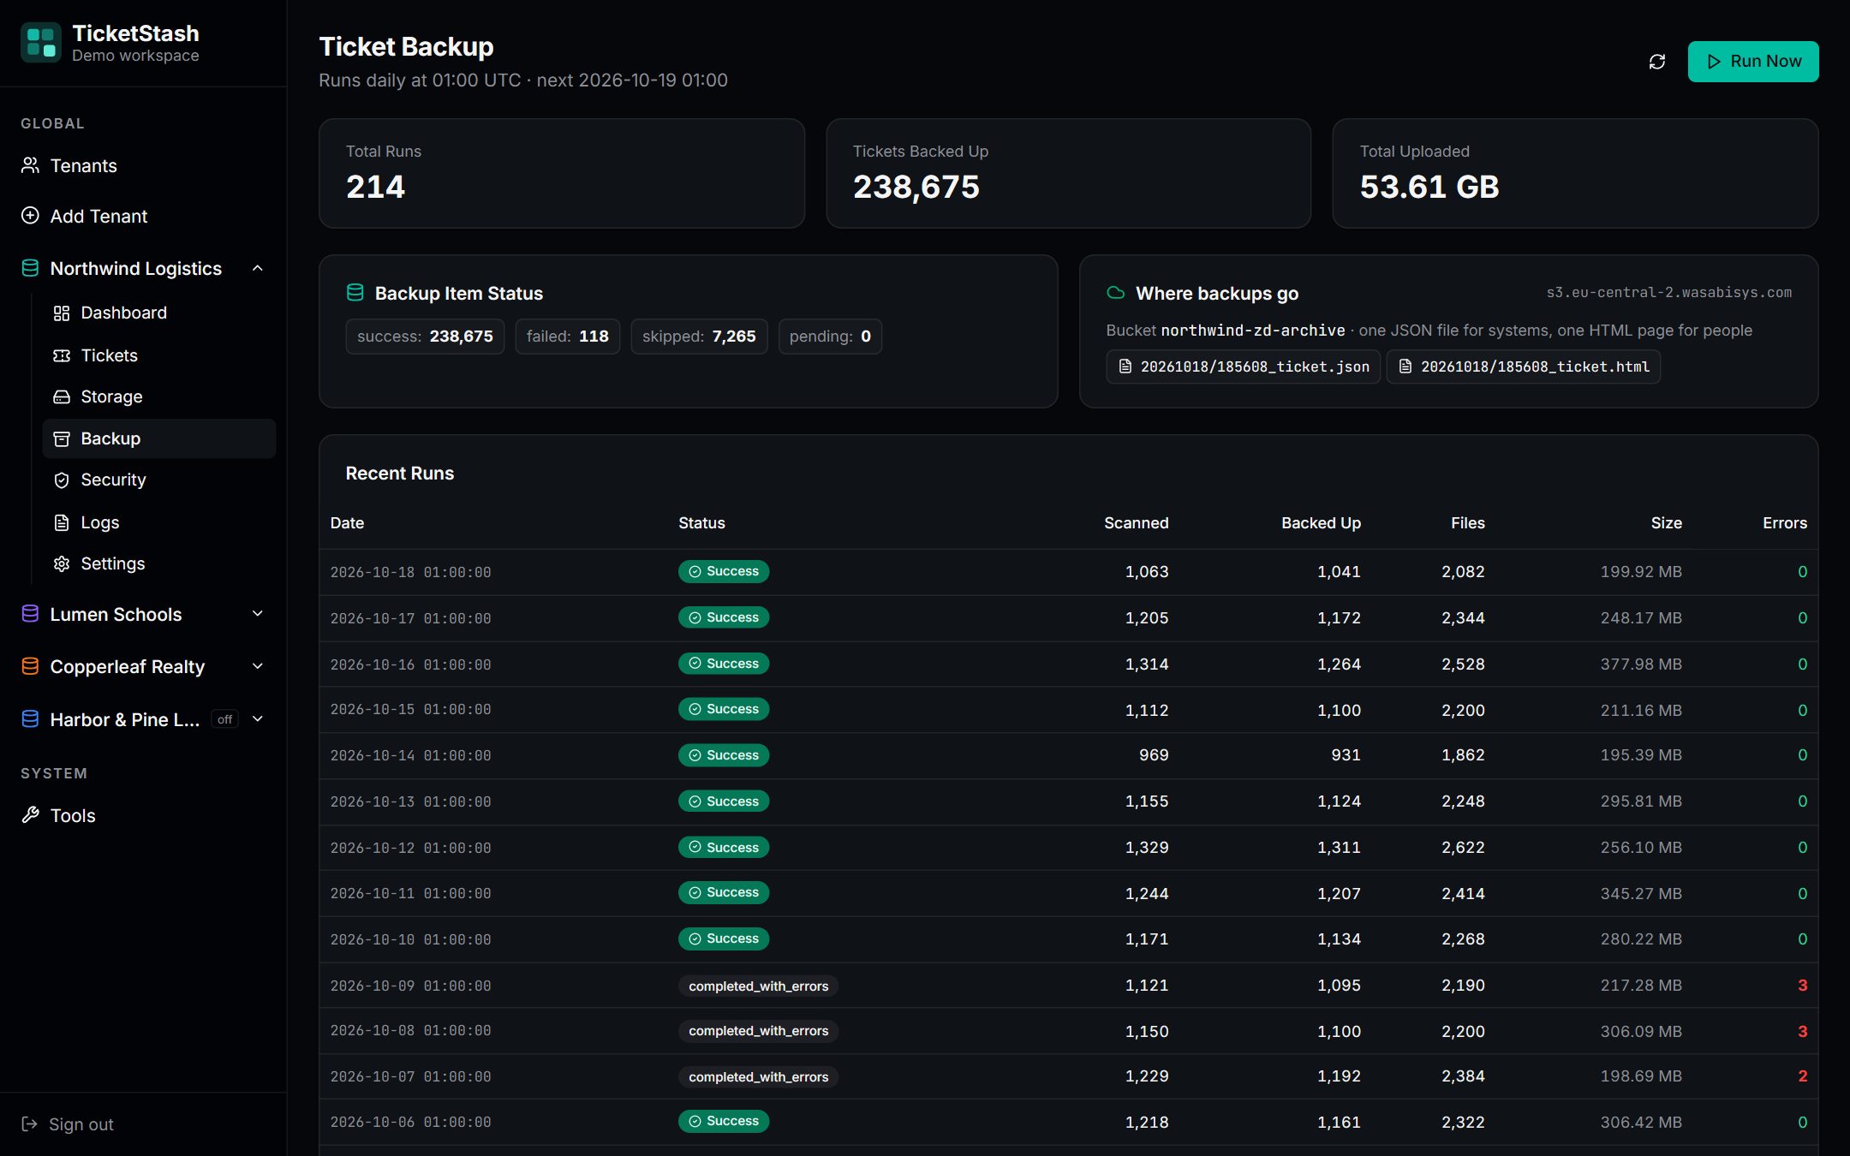The width and height of the screenshot is (1850, 1156).
Task: Click the cloud icon next to Where backups go
Action: pos(1116,293)
